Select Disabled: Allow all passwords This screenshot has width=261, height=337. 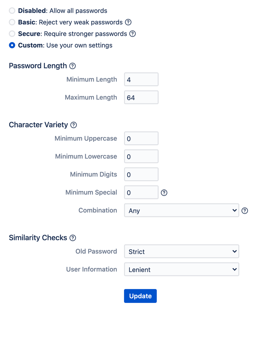12,10
